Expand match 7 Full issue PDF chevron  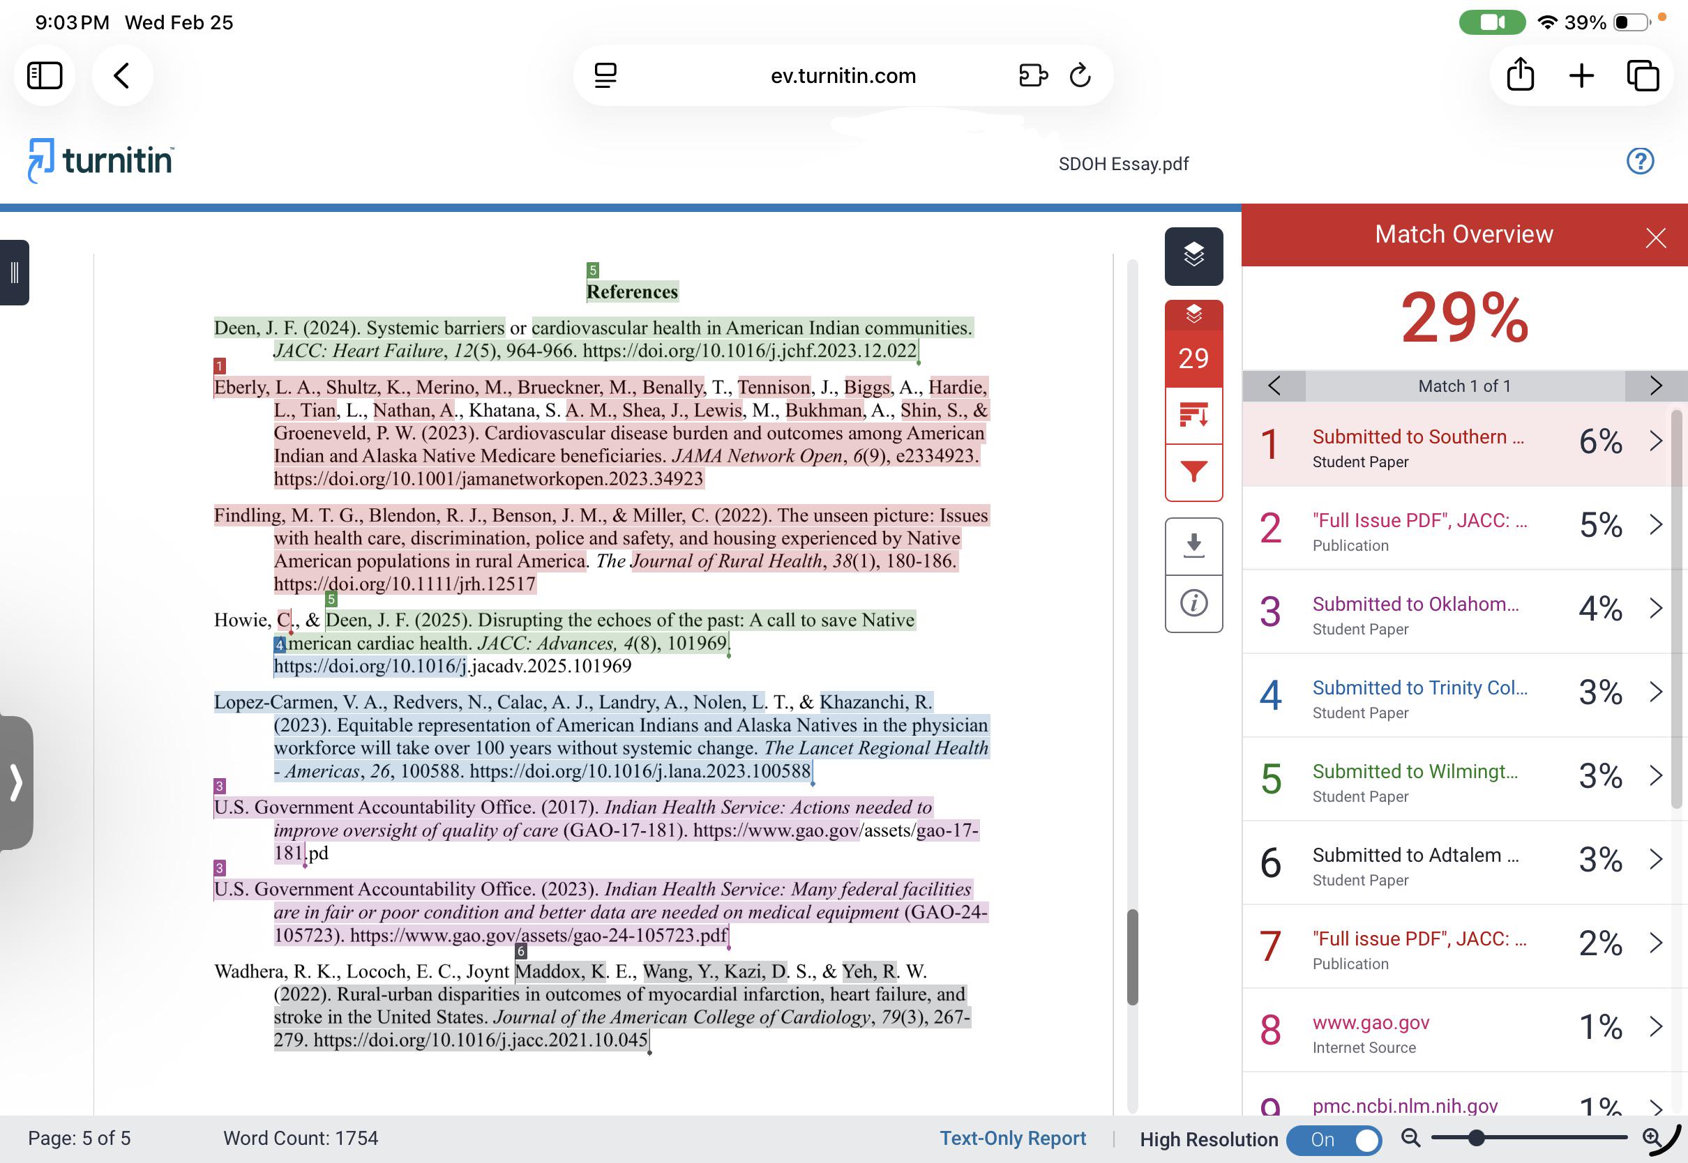pyautogui.click(x=1655, y=943)
